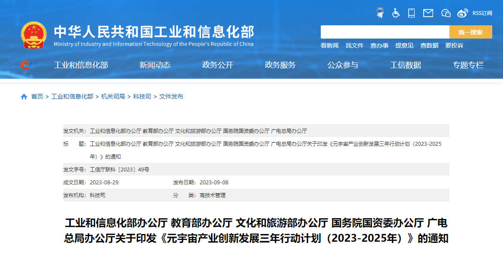Open the 新闻动态 navigation menu
This screenshot has width=503, height=267.
(x=155, y=65)
